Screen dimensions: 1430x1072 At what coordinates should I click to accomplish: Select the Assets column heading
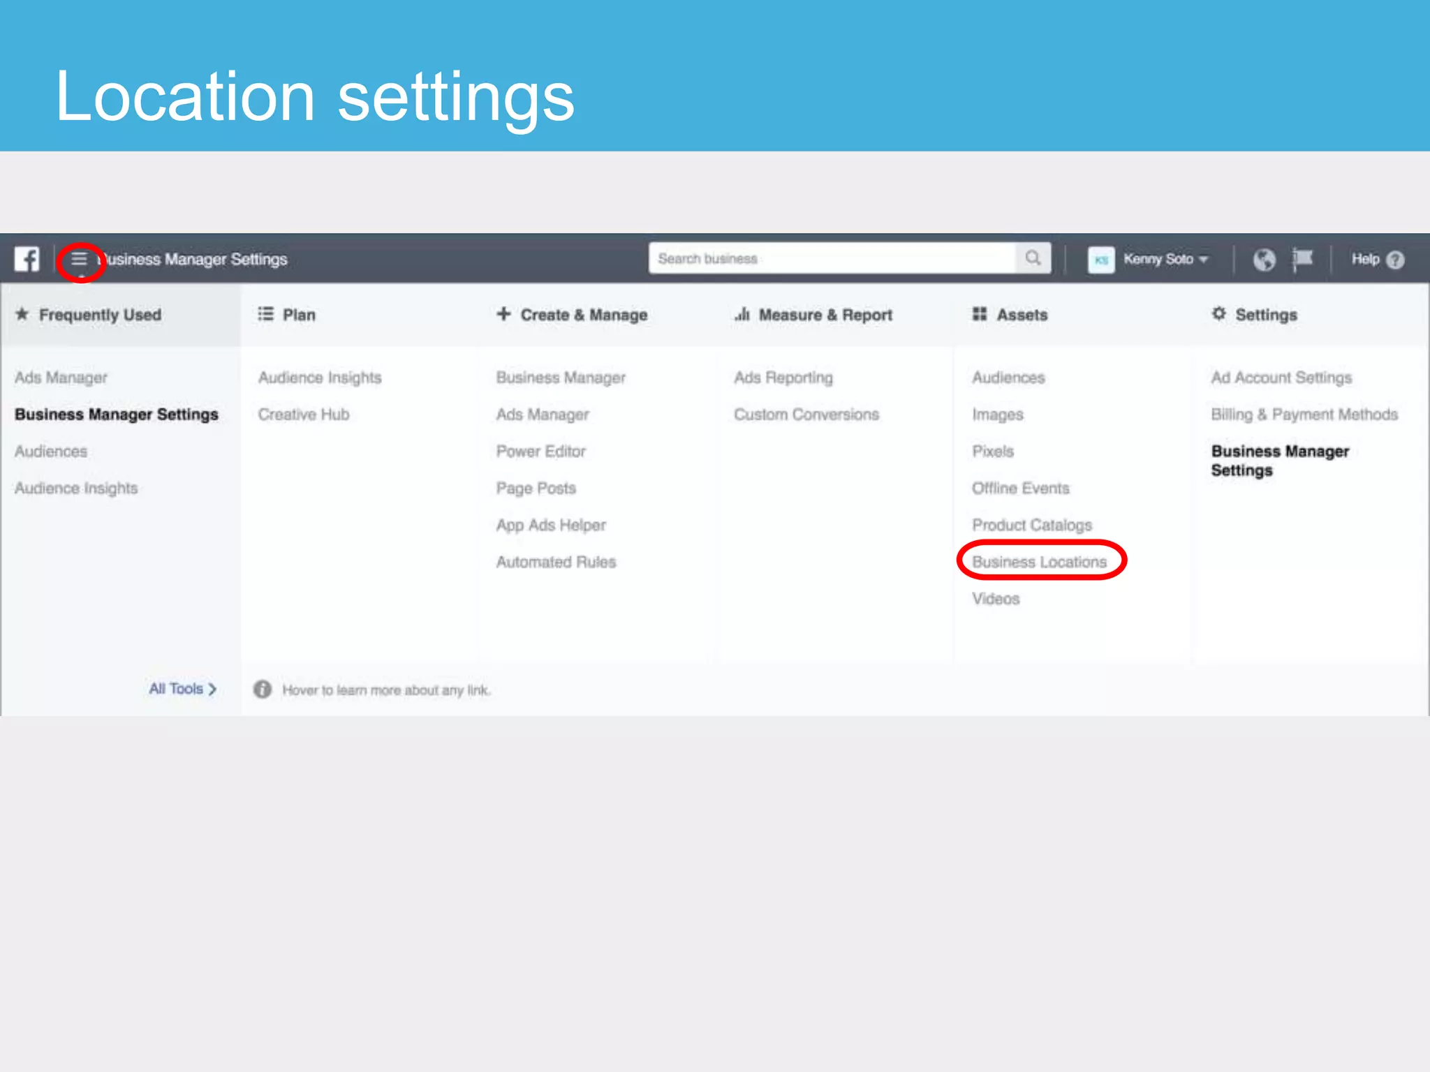pos(1022,315)
